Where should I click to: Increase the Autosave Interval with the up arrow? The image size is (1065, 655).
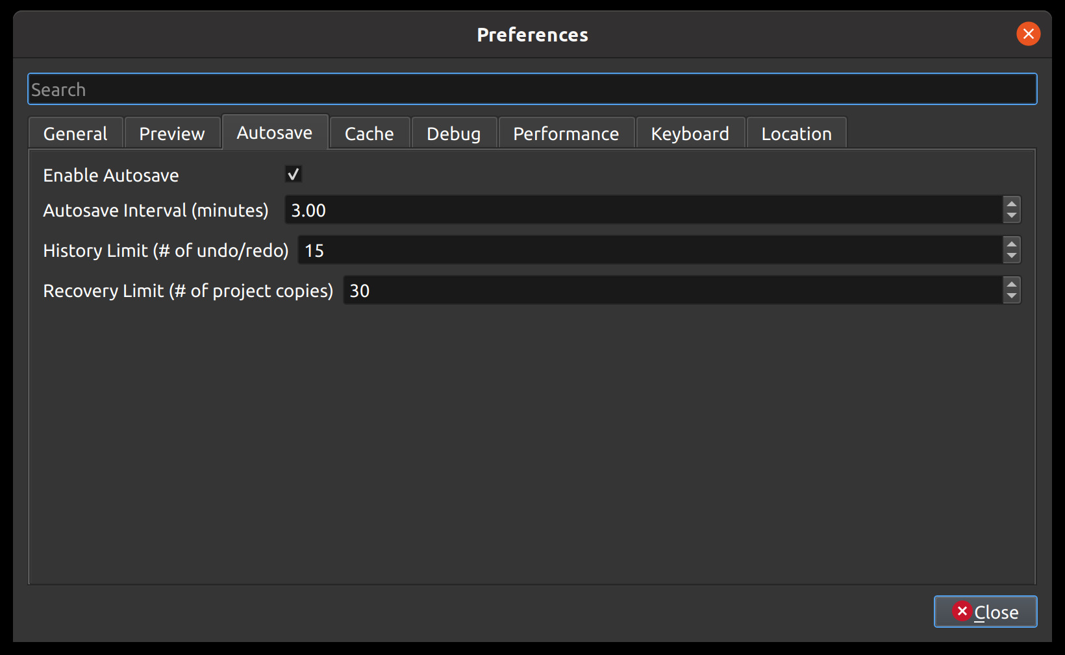pyautogui.click(x=1011, y=204)
